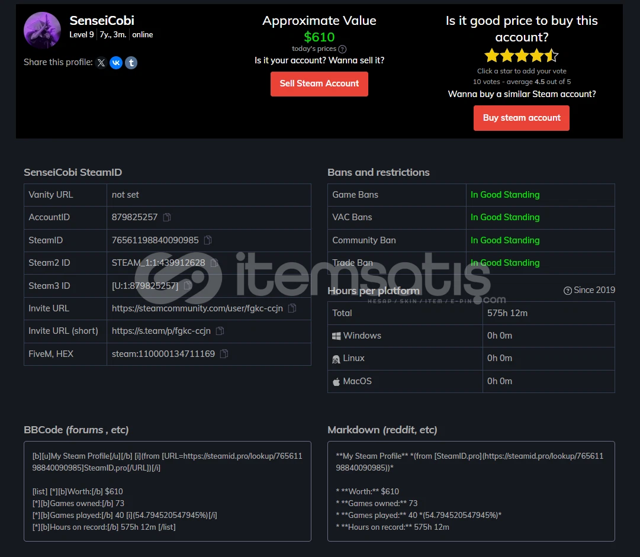Click the SenseiCobi profile name

[102, 21]
